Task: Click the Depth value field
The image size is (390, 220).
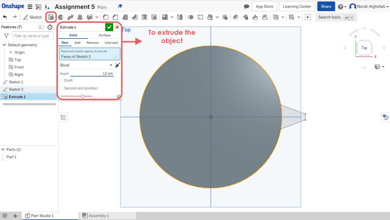Action: [92, 74]
